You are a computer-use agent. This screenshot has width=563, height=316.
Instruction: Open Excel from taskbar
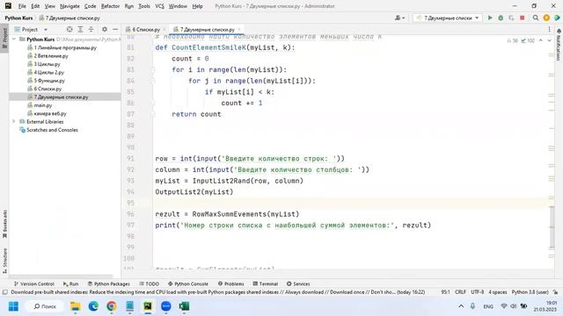tap(184, 306)
